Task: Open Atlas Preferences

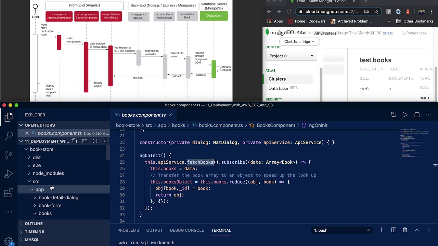Action: click(x=414, y=33)
